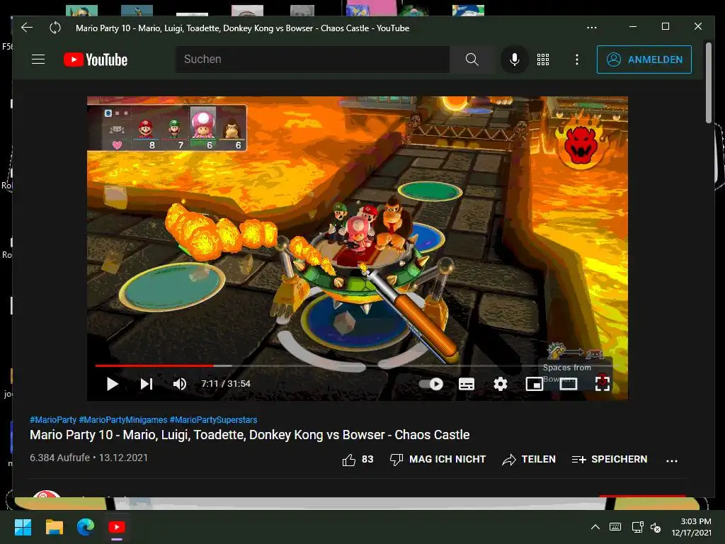The image size is (725, 544).
Task: Open the YouTube hamburger guide menu
Action: [x=38, y=59]
